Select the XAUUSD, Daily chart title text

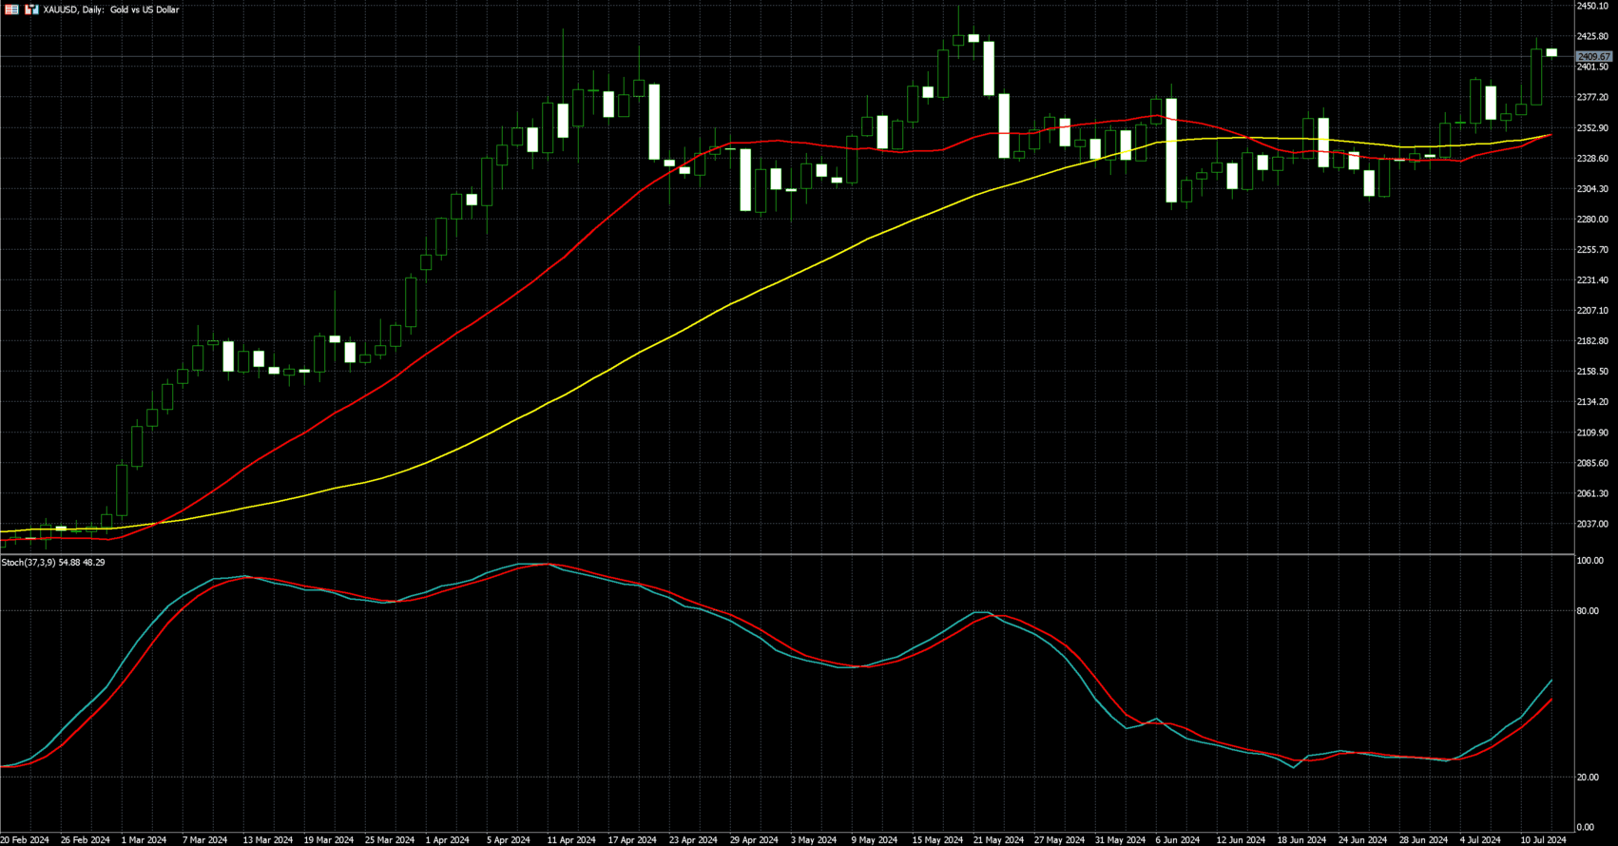pyautogui.click(x=111, y=10)
